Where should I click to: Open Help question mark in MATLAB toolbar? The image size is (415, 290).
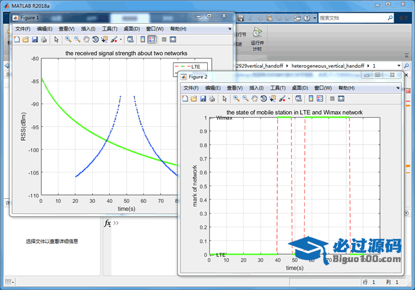306,18
